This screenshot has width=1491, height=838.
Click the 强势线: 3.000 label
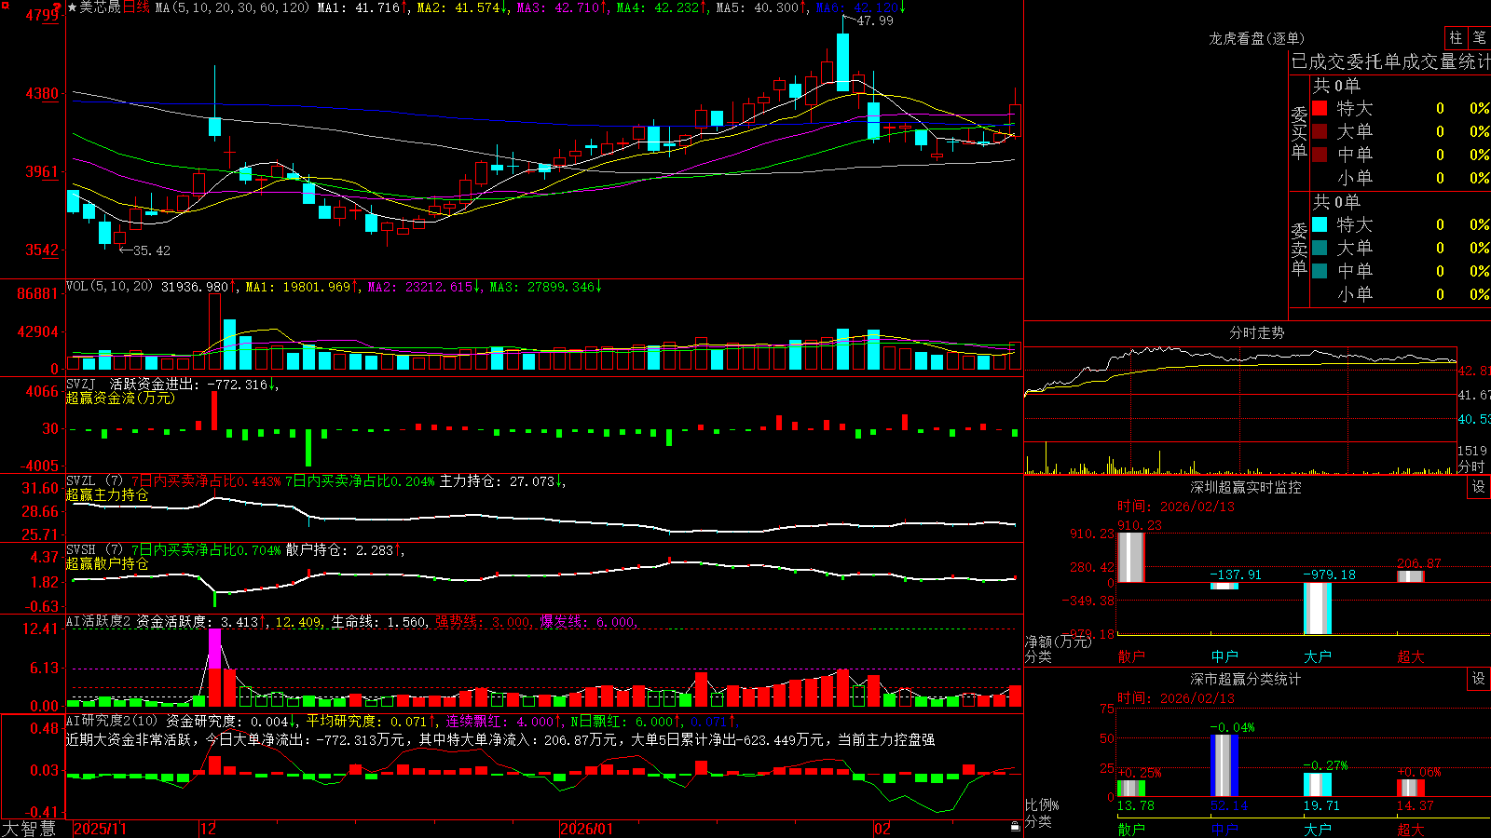[x=484, y=622]
